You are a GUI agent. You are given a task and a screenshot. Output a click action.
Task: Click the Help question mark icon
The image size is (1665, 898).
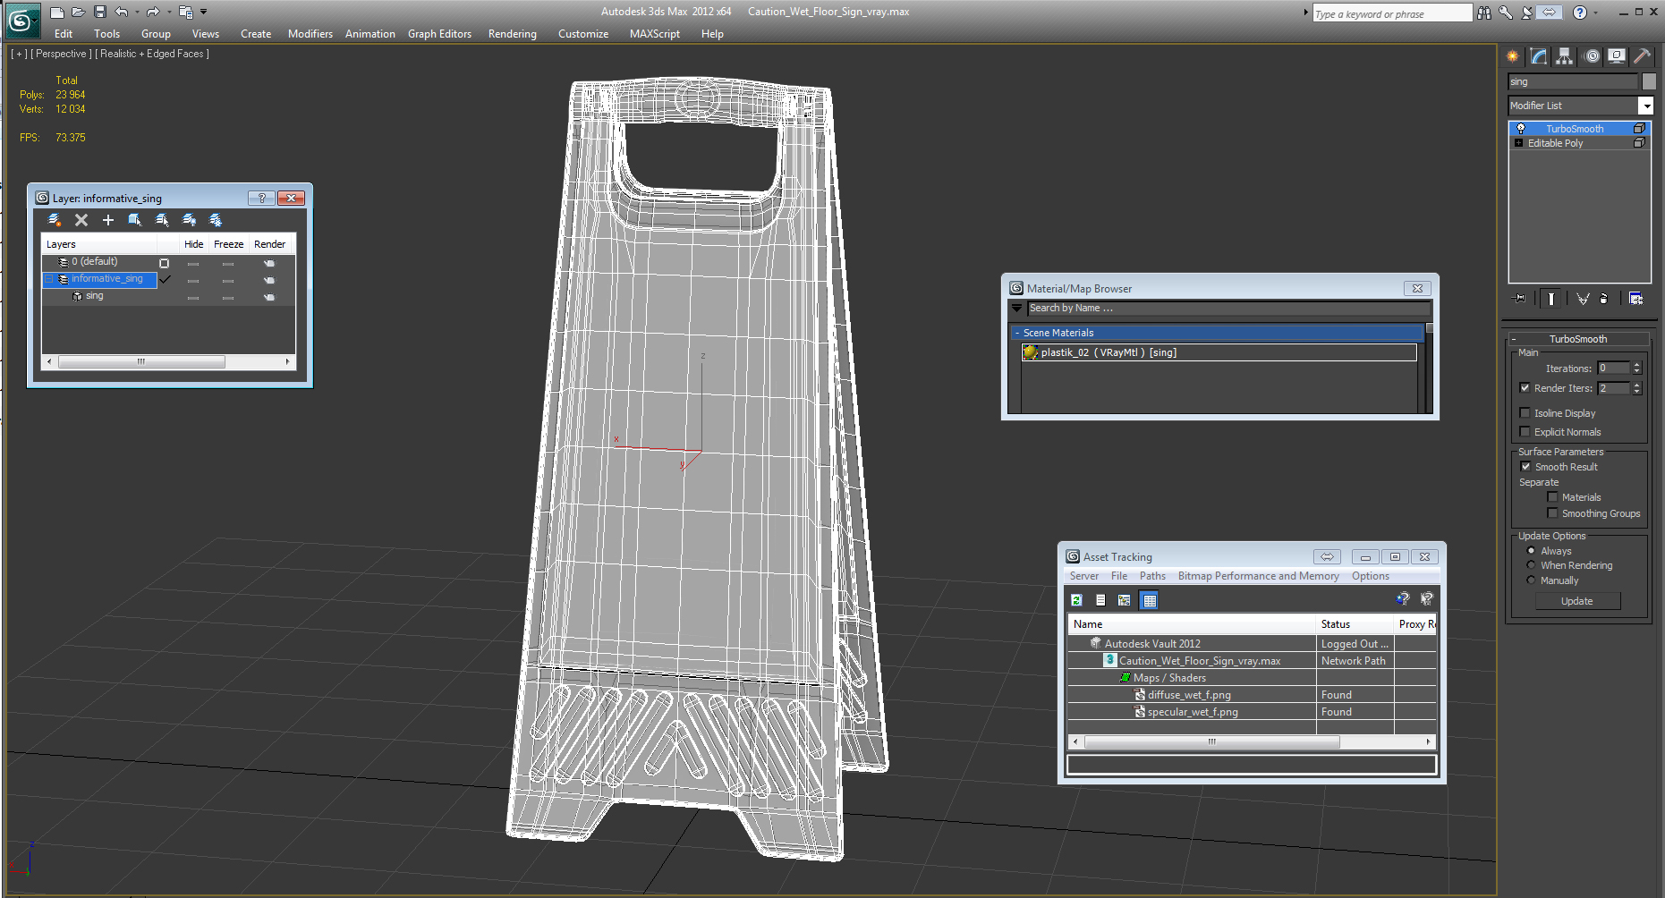click(1580, 13)
